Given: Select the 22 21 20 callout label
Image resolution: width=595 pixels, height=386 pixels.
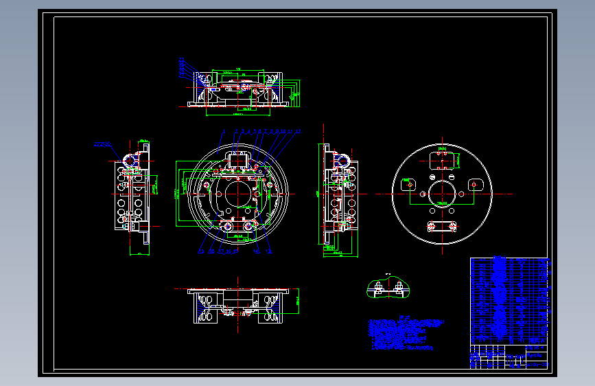Looking at the screenshot, I should [x=102, y=144].
